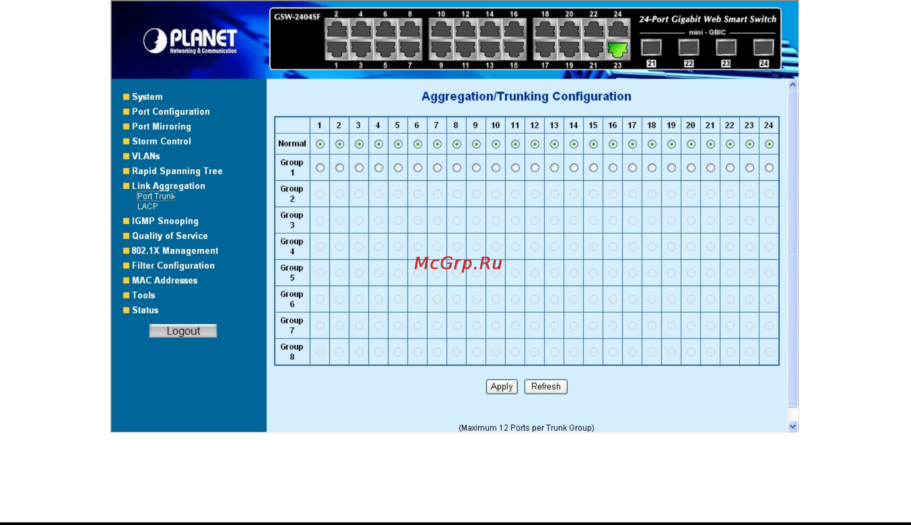
Task: Assign port 24 to Group 1
Action: [769, 168]
